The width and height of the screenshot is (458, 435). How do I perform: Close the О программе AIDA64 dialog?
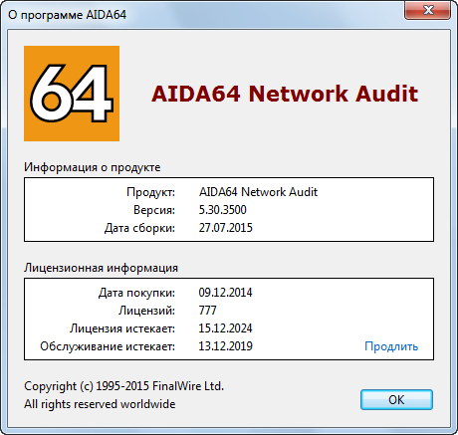tap(428, 11)
